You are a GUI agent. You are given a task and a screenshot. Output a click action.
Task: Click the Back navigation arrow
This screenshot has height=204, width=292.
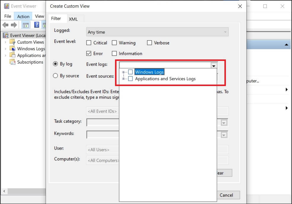coord(5,25)
